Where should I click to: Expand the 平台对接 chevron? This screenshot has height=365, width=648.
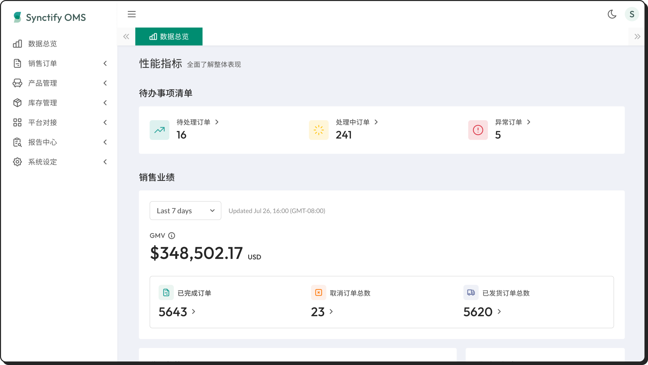tap(105, 122)
